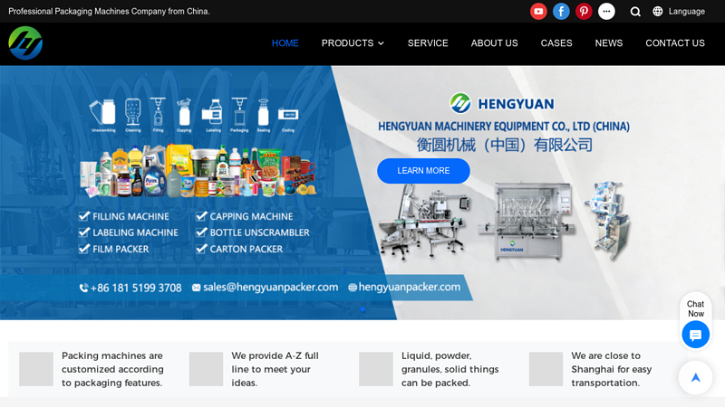Open the Language selector
725x407 pixels.
point(679,11)
